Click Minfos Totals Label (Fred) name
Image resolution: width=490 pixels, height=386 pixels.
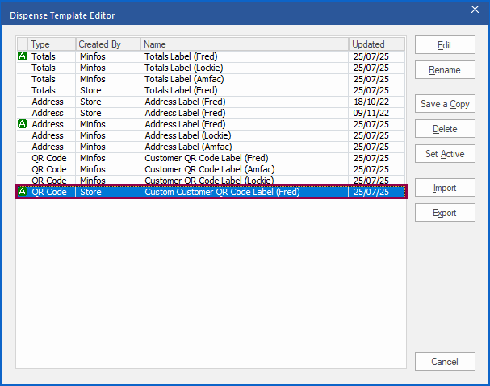tap(181, 56)
